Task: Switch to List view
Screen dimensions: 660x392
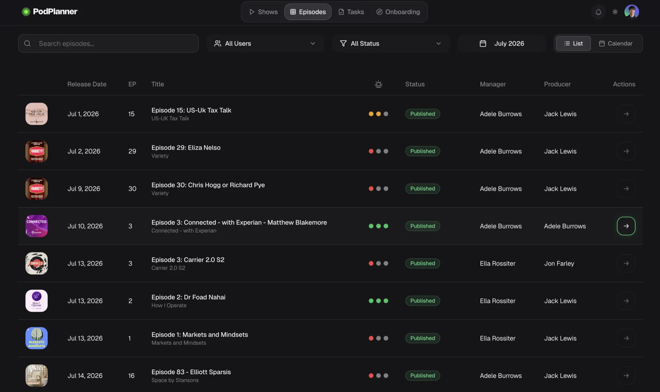Action: [x=573, y=43]
